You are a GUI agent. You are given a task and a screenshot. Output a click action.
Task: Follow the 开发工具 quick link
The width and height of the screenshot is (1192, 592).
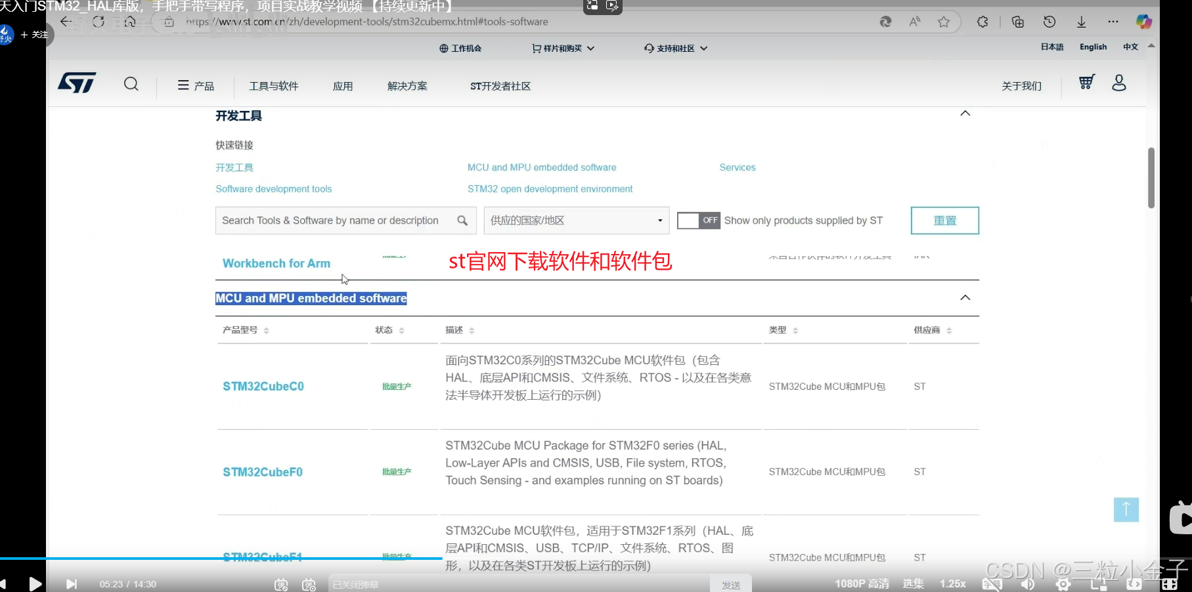[234, 167]
